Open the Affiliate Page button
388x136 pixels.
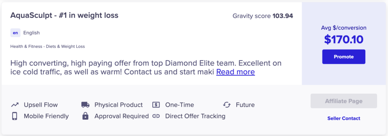click(344, 101)
